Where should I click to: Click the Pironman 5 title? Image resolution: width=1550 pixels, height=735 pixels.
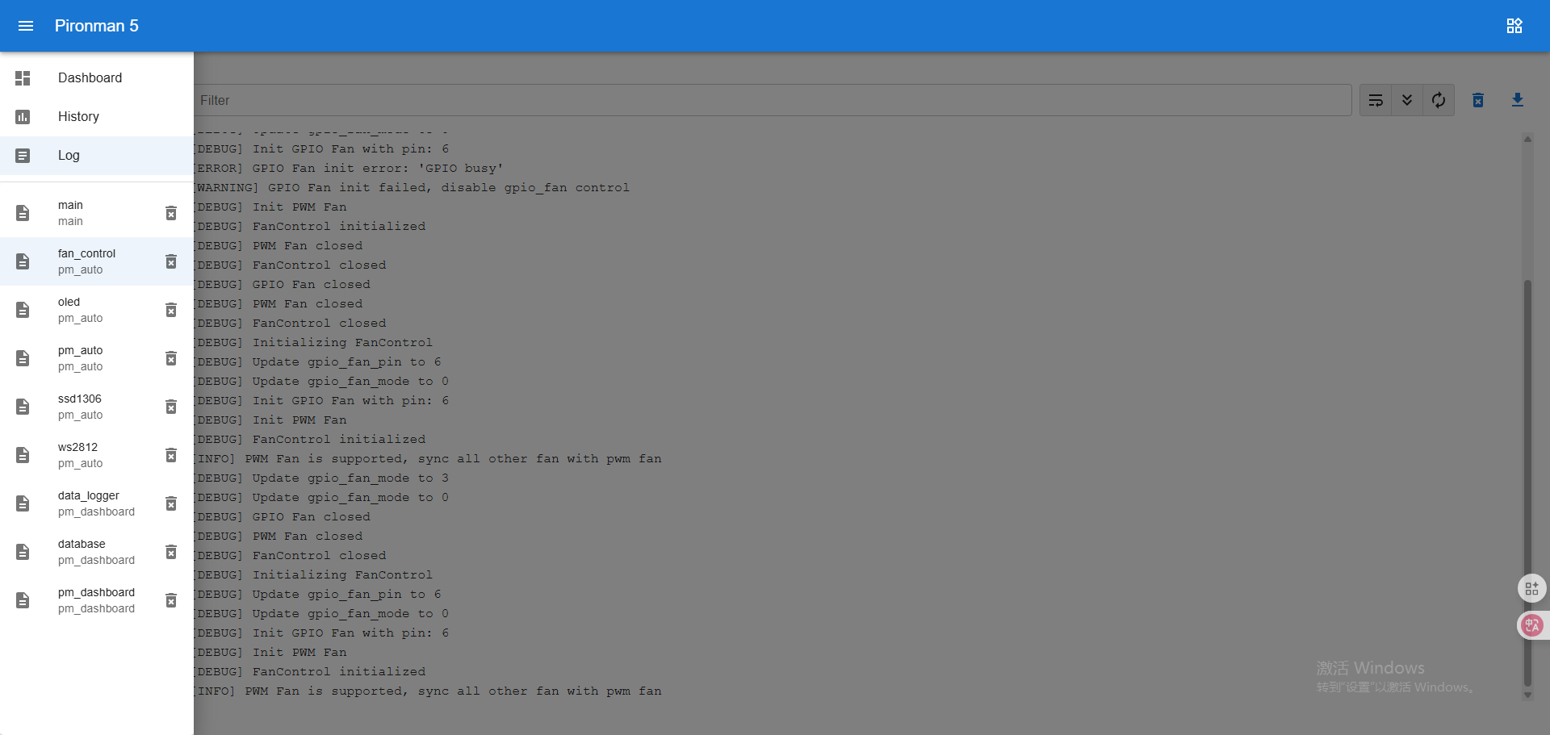[97, 26]
